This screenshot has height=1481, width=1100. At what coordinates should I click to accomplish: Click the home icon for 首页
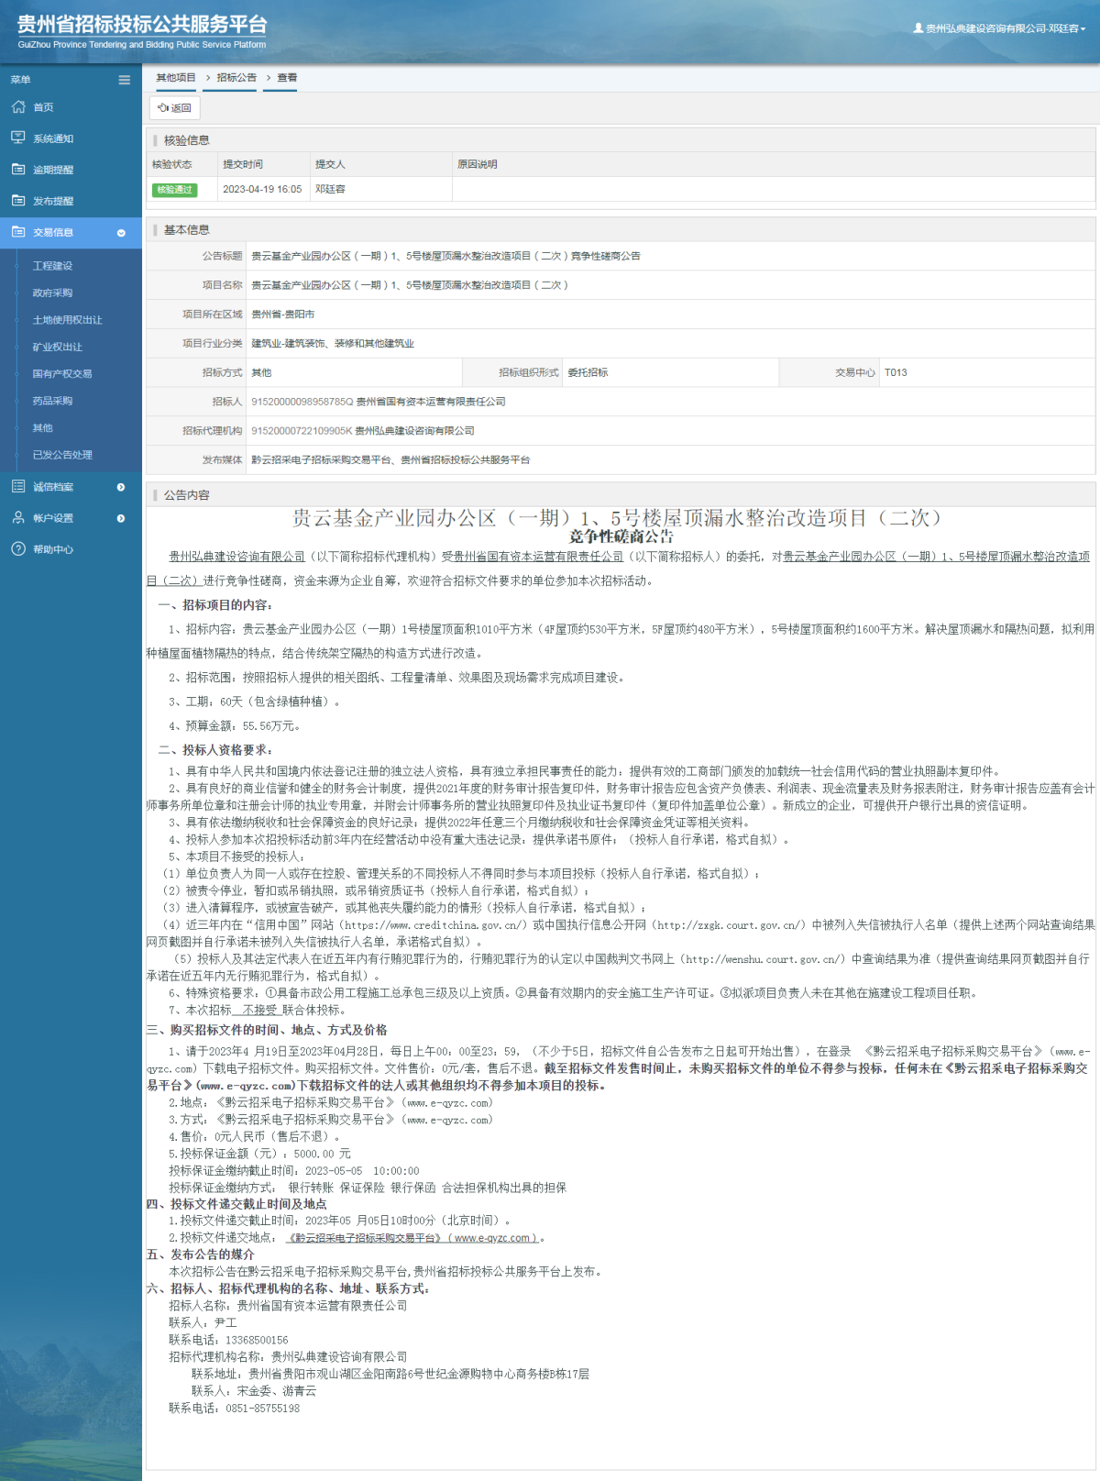point(18,107)
